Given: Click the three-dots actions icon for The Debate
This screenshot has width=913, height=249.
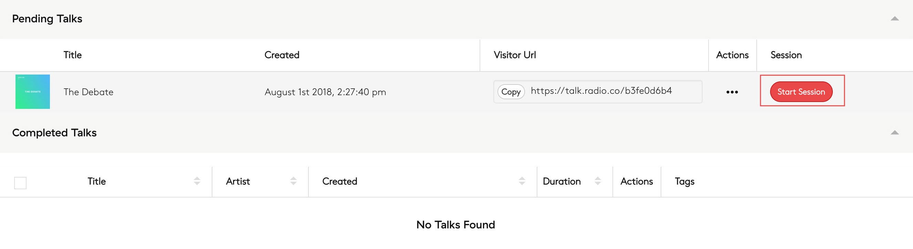Looking at the screenshot, I should [732, 92].
